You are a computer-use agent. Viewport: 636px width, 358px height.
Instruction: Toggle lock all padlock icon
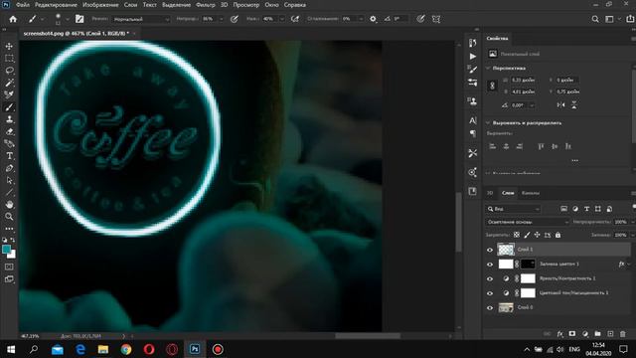558,235
